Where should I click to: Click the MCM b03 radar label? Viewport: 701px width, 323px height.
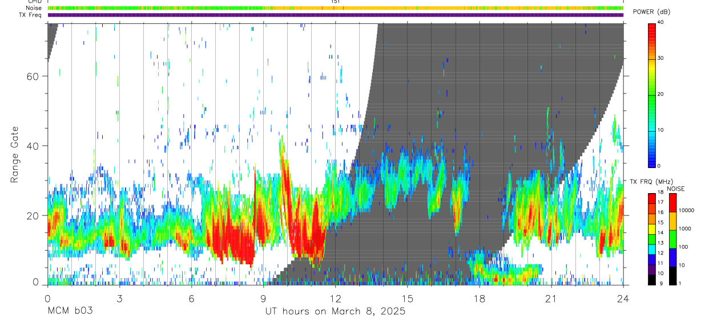pyautogui.click(x=70, y=311)
